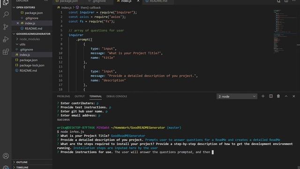Select terminal from '2: node' dropdown
Viewport: 300px width, 169px height.
coord(237,96)
